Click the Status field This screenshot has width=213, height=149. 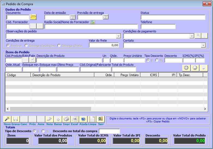[x=173, y=17]
